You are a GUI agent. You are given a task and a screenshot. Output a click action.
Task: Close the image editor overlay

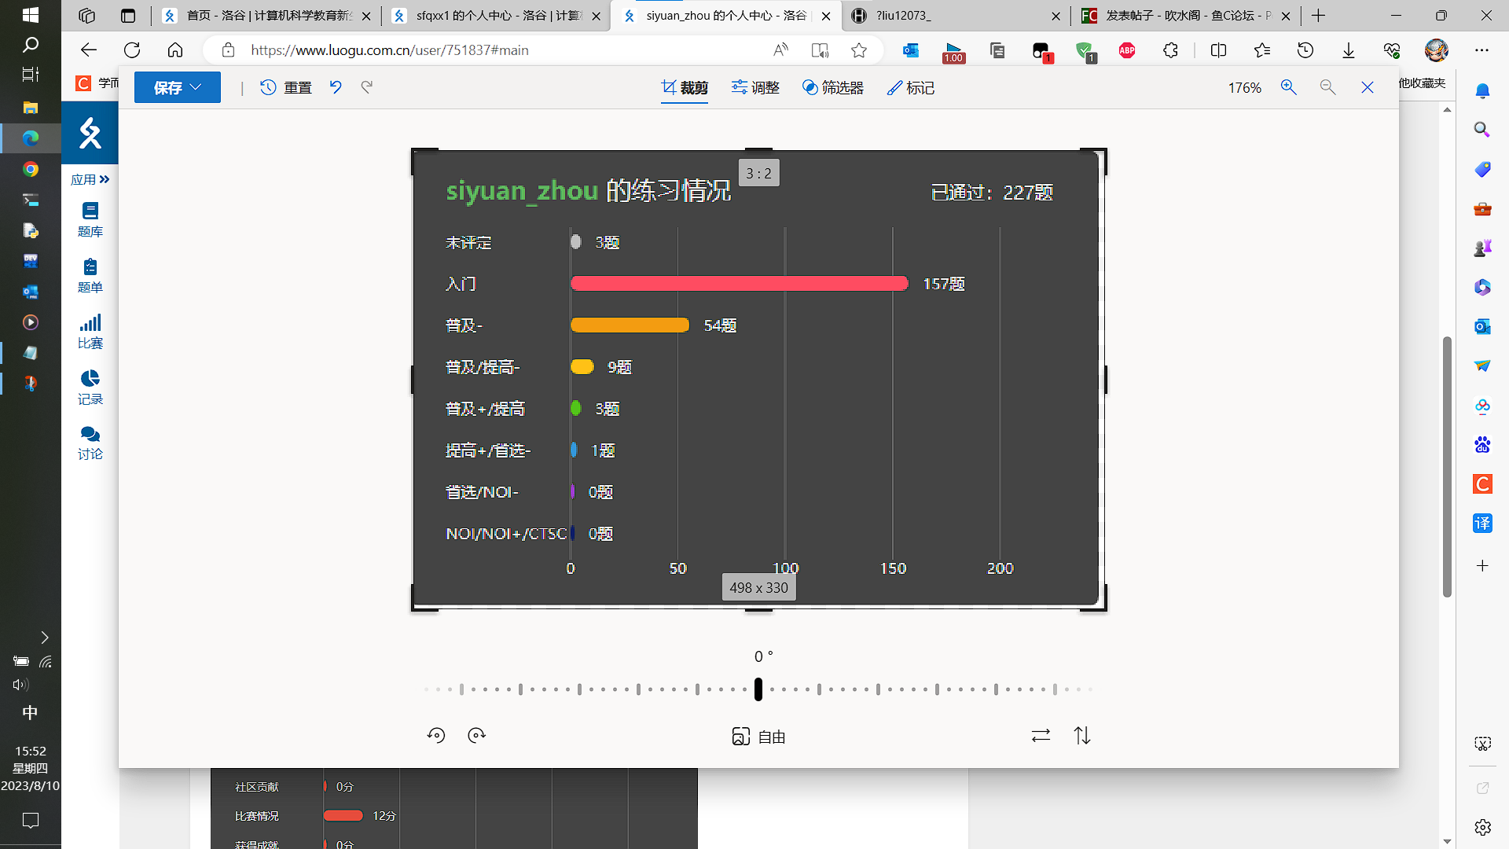(1368, 87)
